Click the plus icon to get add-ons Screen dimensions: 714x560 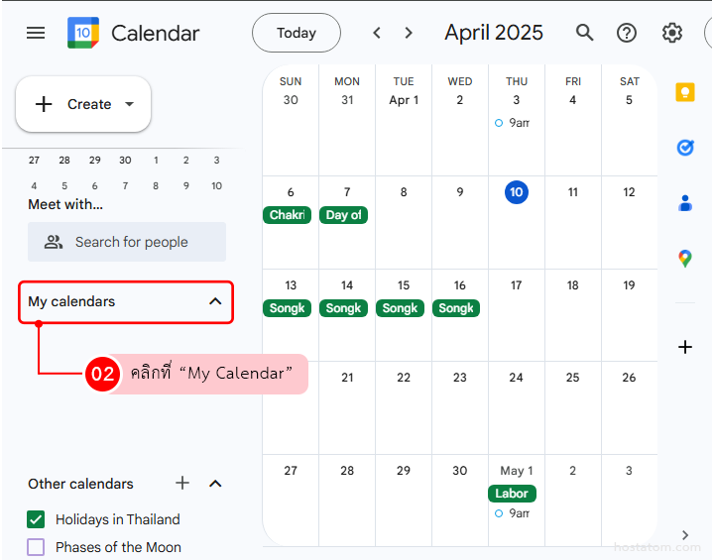click(684, 347)
